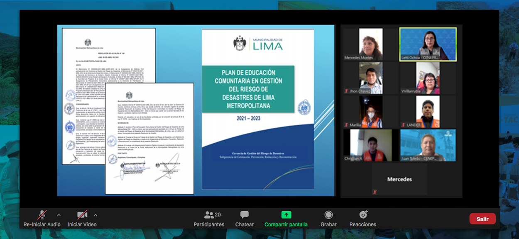
Task: Open the Reacciones emoji menu
Action: point(363,215)
